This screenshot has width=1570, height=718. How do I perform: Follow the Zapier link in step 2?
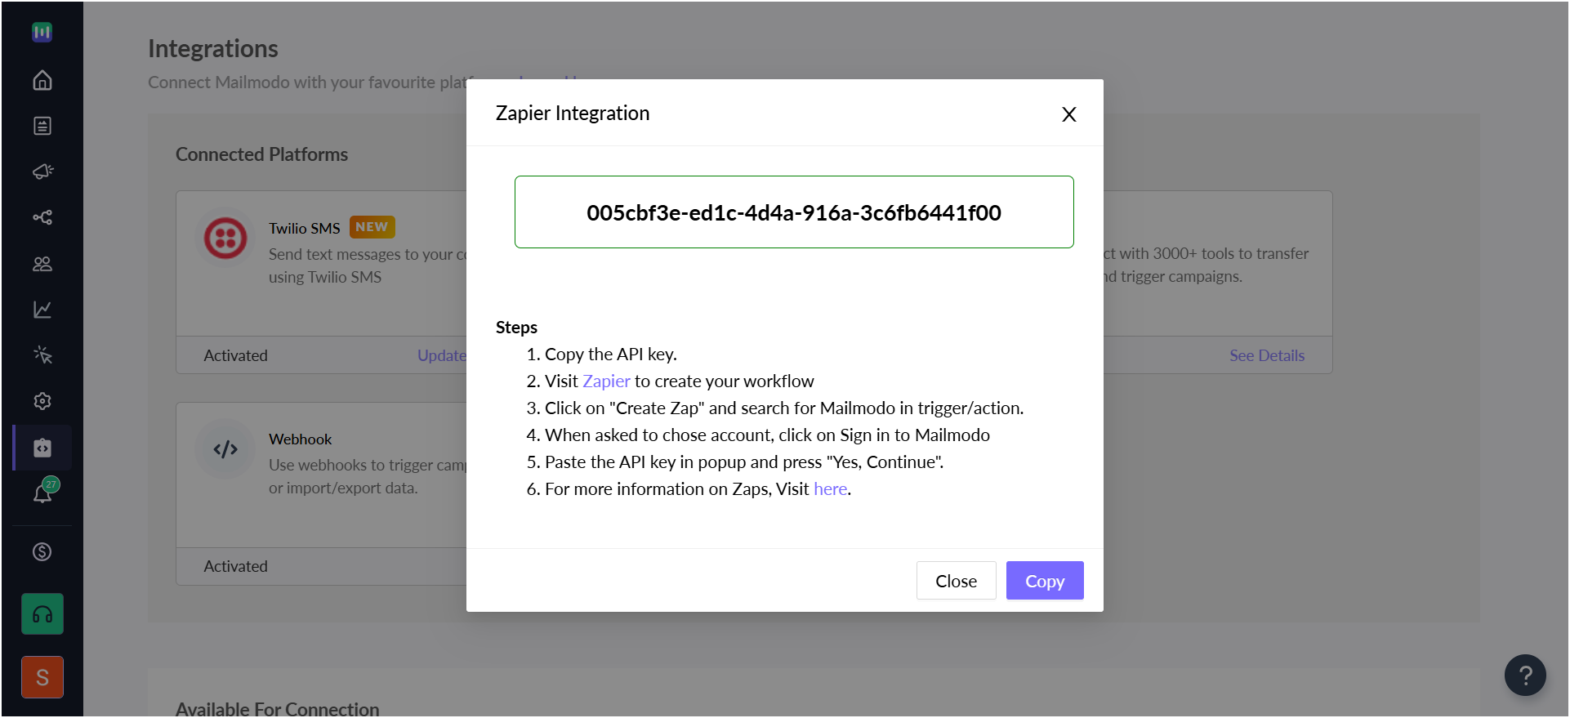(606, 381)
